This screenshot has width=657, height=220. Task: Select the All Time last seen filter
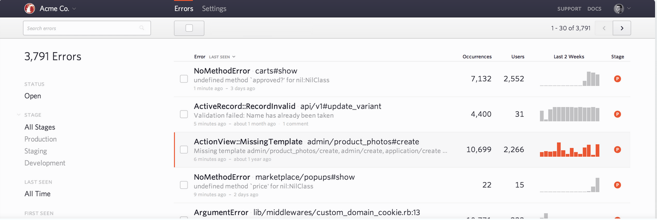[38, 194]
